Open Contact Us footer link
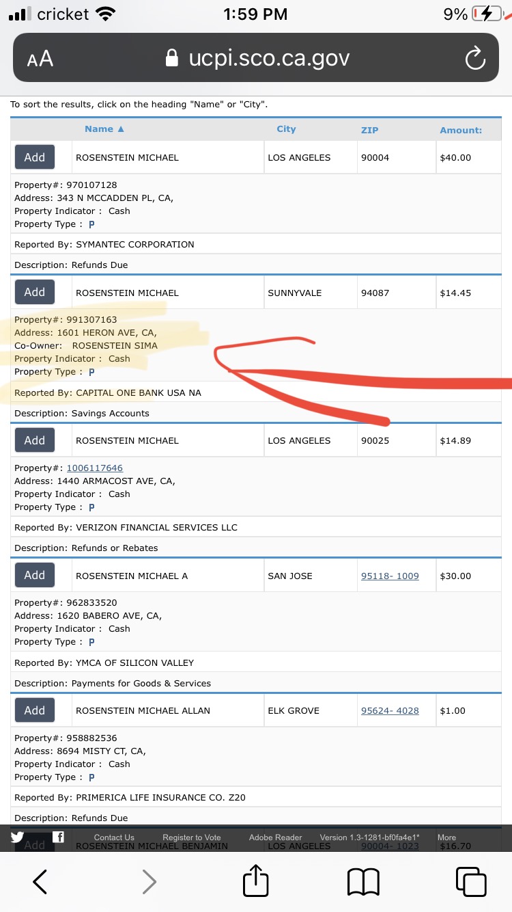Image resolution: width=512 pixels, height=912 pixels. point(114,837)
